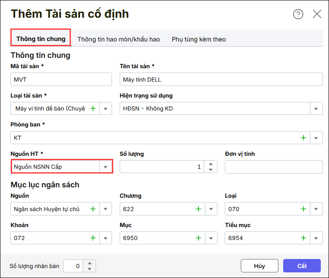The image size is (329, 278).
Task: Add new Tiểu mục with green plus icon
Action: point(303,238)
